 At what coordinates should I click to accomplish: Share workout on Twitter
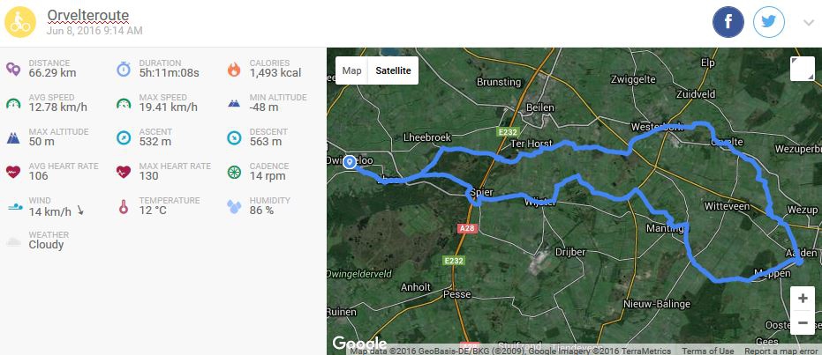click(769, 23)
